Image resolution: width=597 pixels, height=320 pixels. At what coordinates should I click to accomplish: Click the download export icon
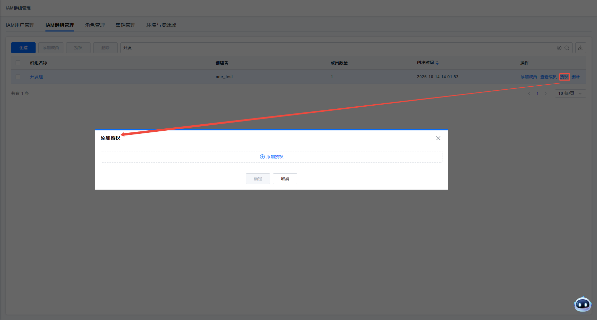(x=581, y=48)
